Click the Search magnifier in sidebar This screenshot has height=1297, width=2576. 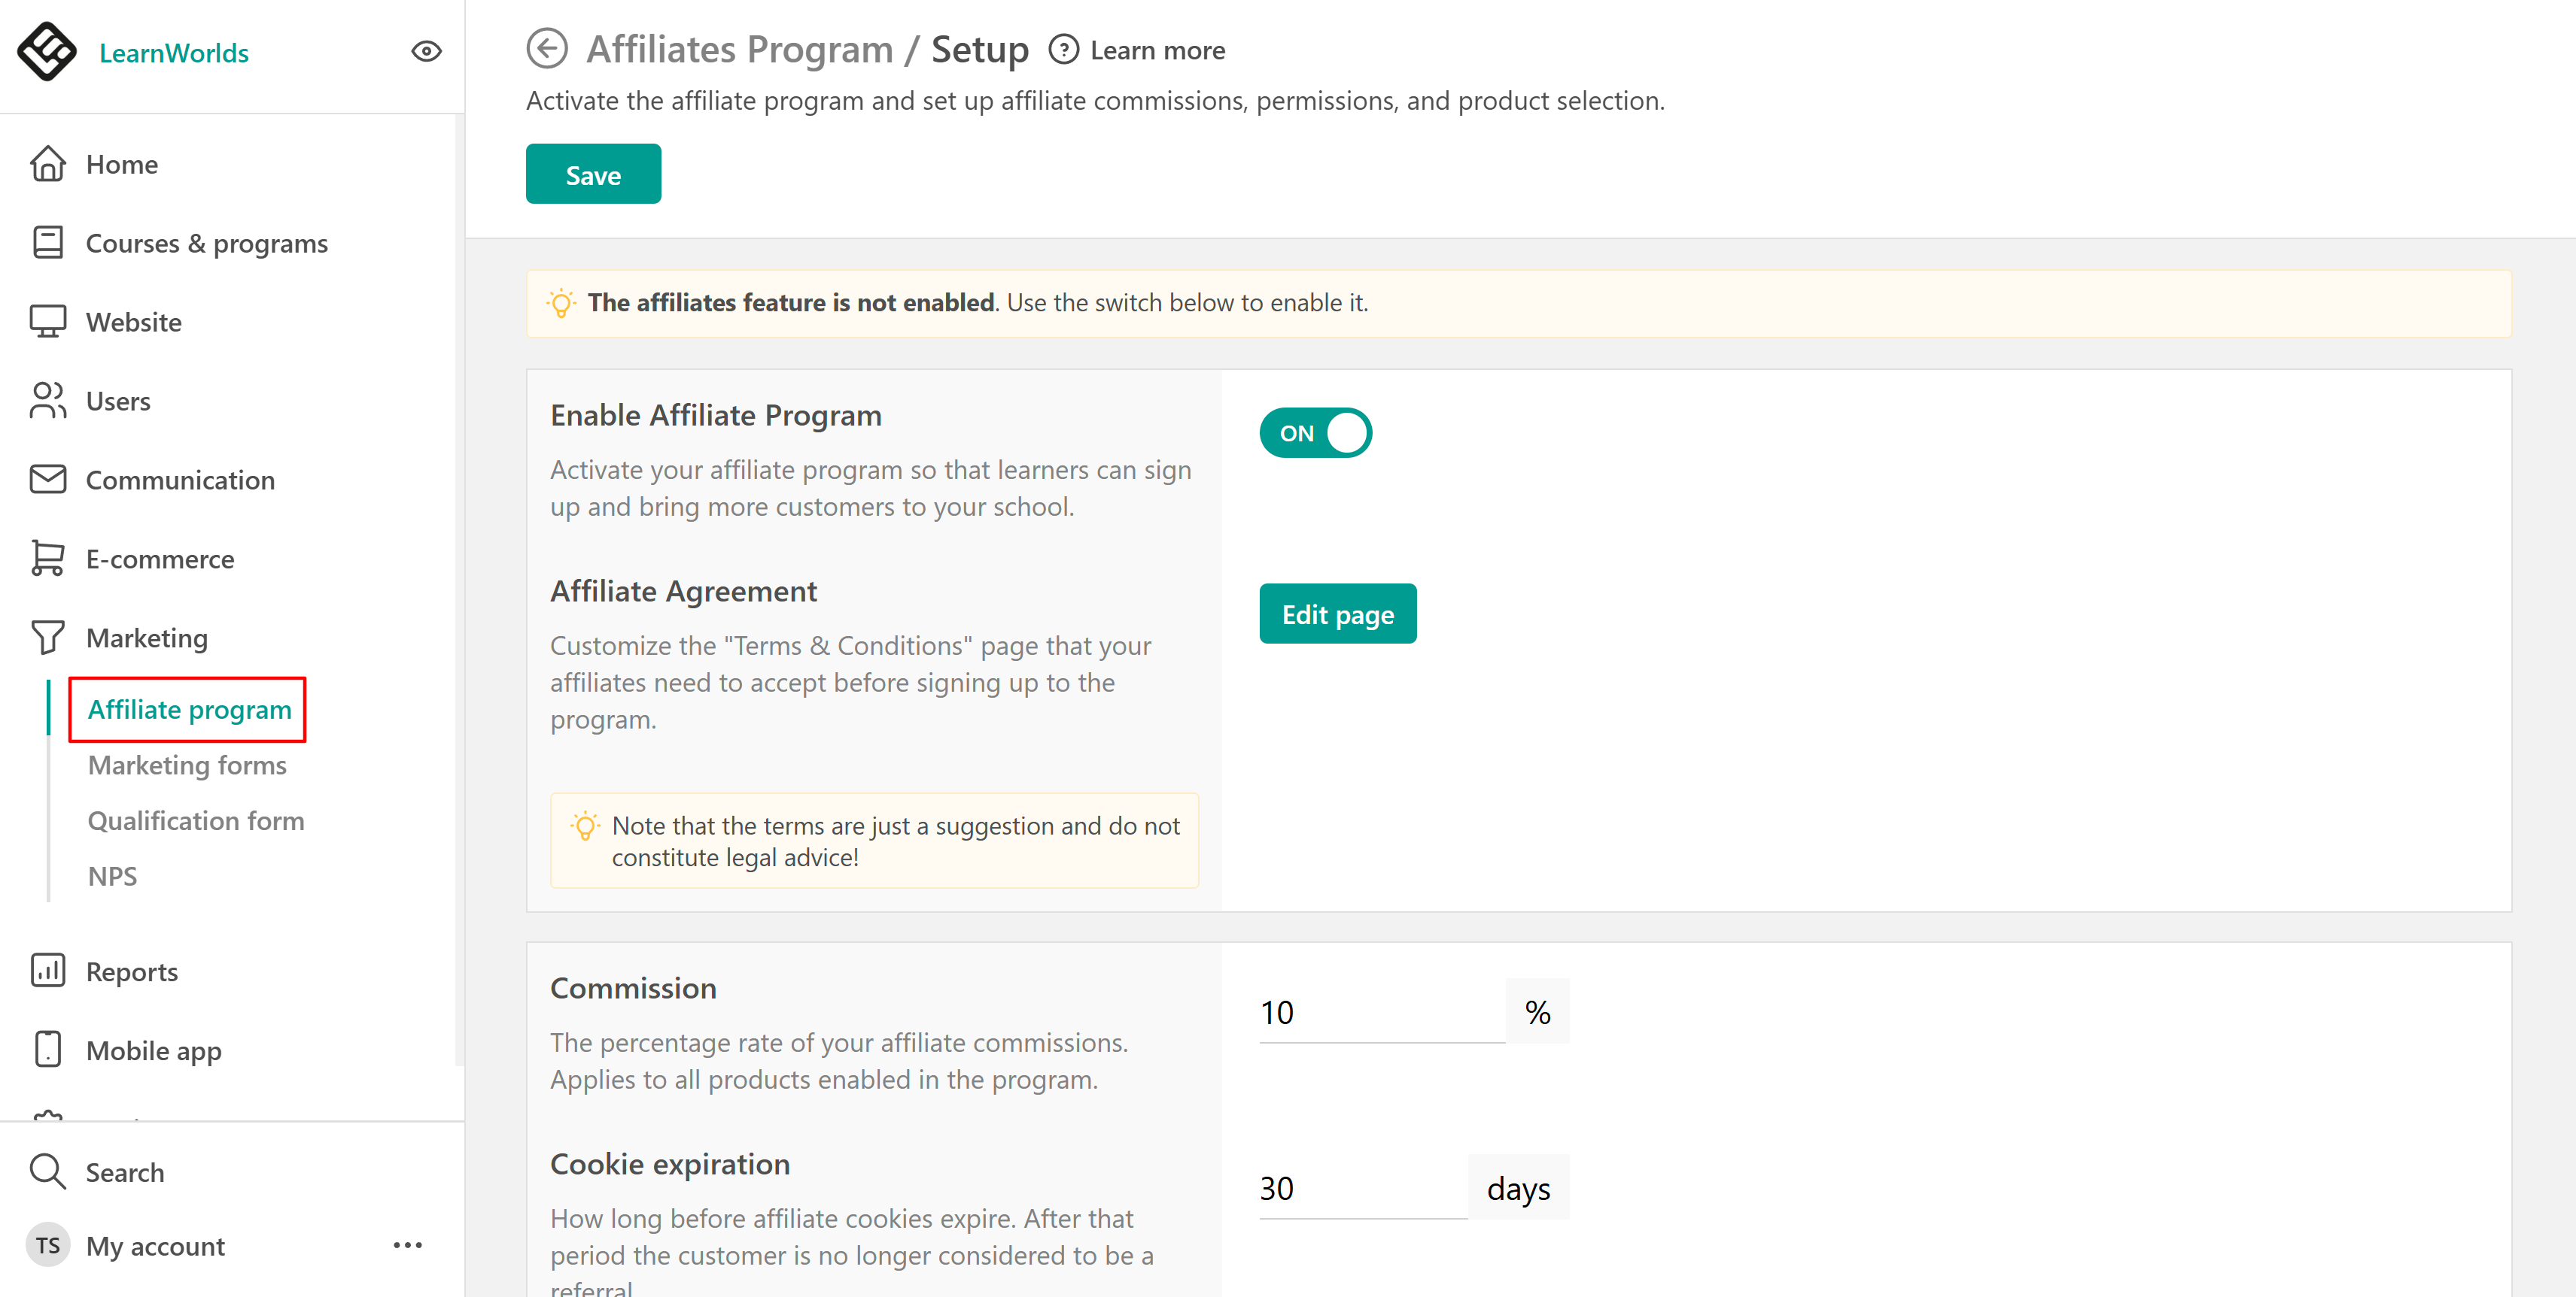pos(48,1171)
